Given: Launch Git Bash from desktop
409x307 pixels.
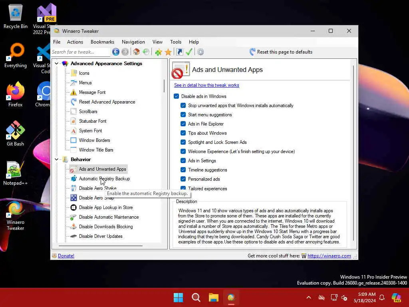Looking at the screenshot, I should 16,134.
